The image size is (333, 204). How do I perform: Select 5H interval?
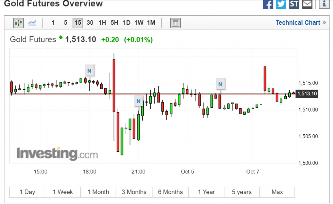coord(114,23)
